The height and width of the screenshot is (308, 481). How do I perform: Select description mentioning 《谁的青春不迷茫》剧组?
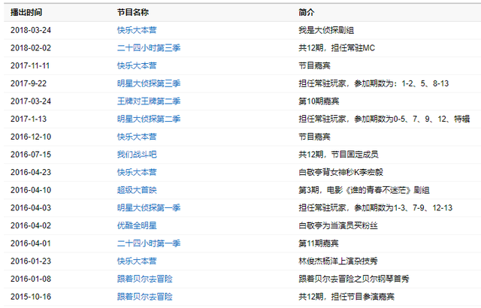coord(364,190)
